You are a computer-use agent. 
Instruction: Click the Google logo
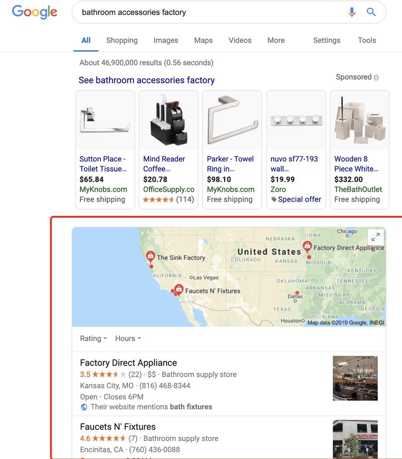(x=34, y=12)
